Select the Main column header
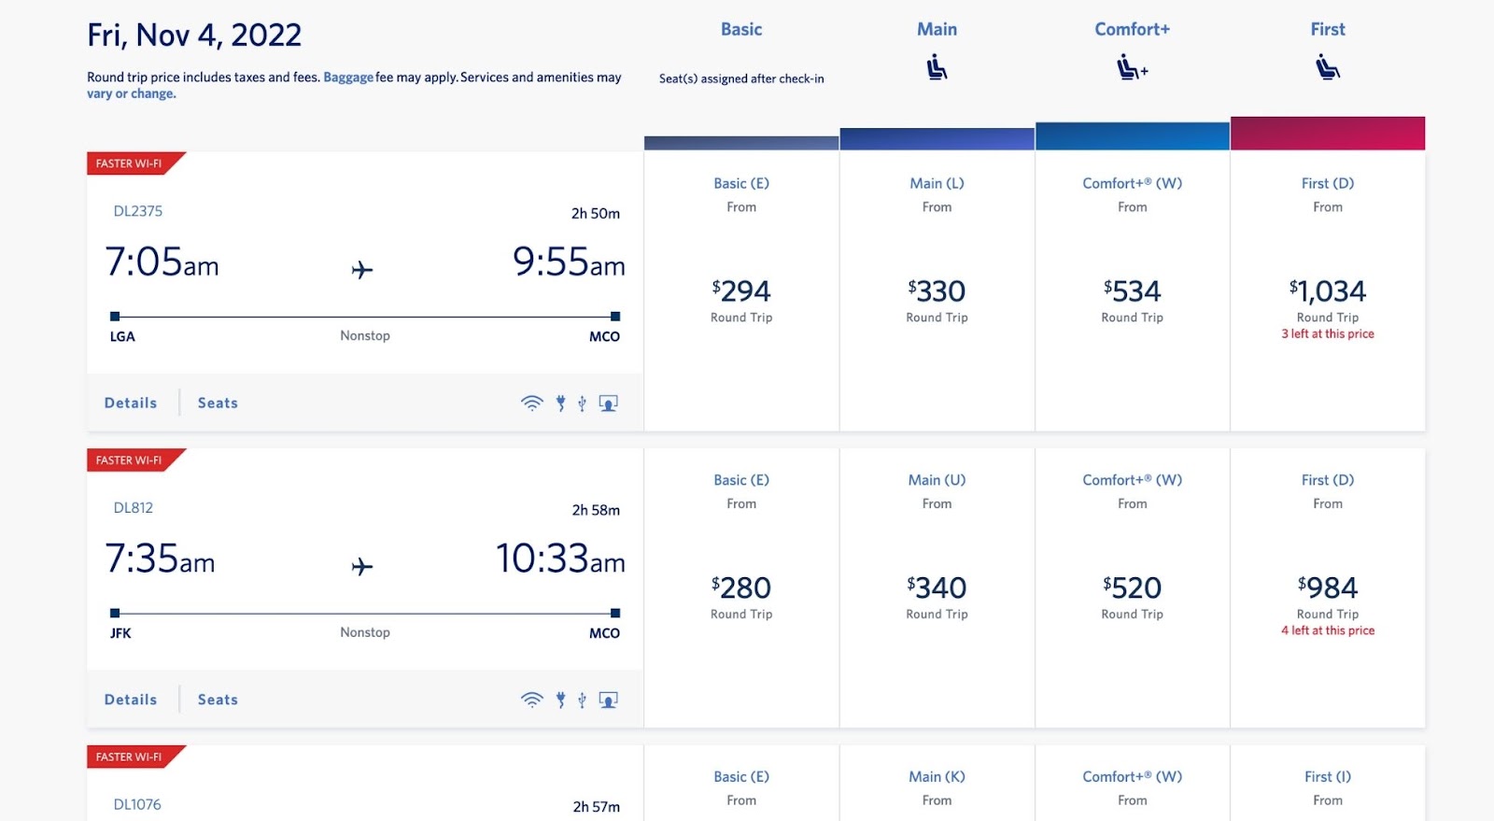The width and height of the screenshot is (1494, 821). 937,29
